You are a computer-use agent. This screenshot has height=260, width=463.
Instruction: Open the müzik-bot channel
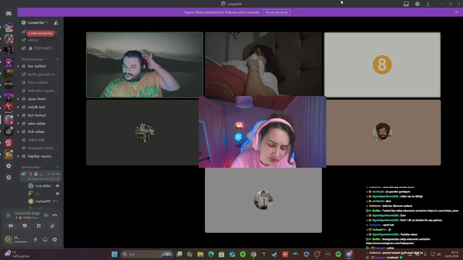[40, 107]
